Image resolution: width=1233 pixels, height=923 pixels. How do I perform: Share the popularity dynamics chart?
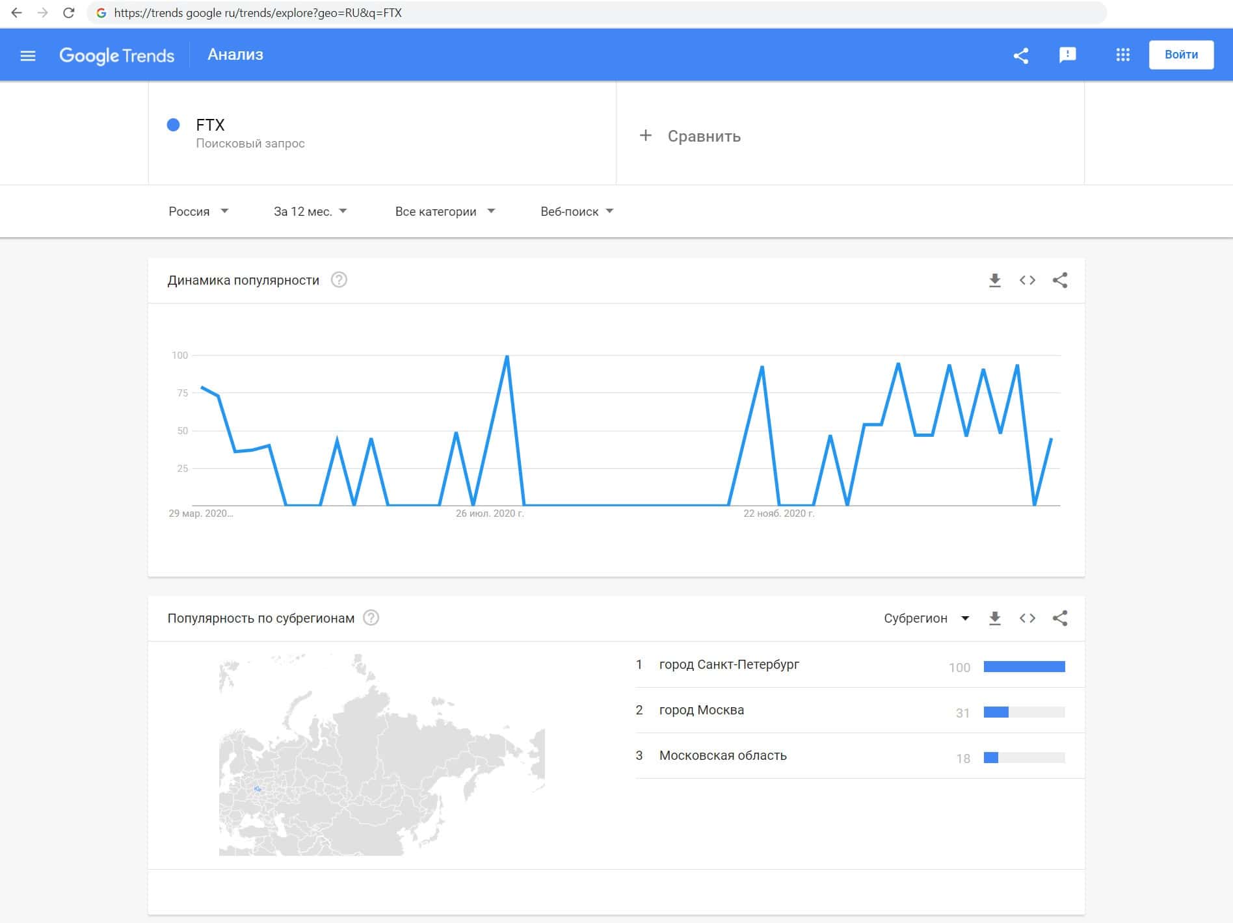tap(1060, 280)
